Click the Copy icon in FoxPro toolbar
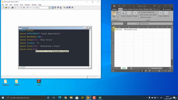The height and width of the screenshot is (100, 178). (21, 7)
